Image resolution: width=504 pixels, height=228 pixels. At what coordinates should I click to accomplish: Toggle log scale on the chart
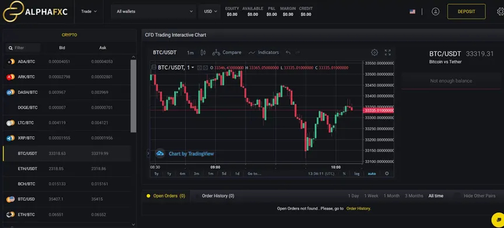[x=357, y=173]
